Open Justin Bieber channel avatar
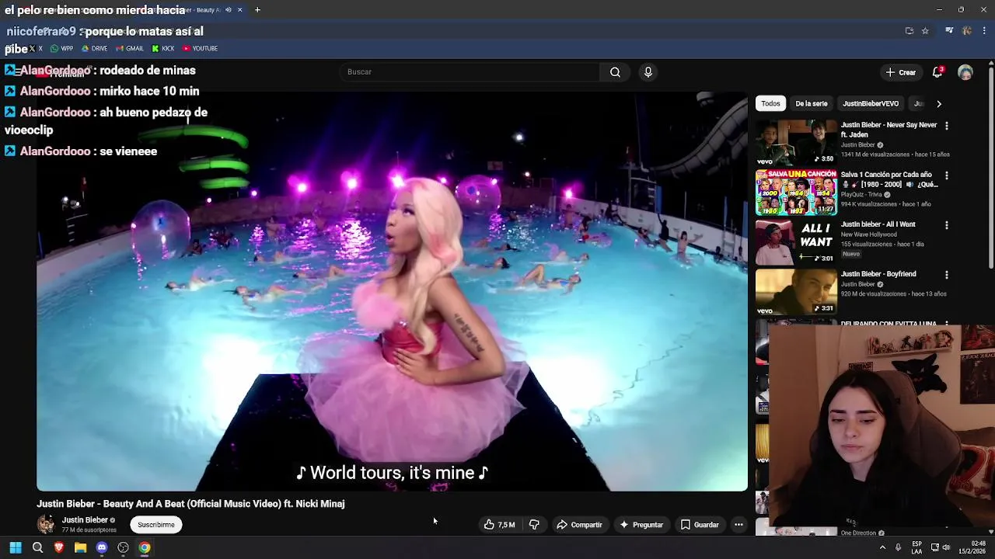 46,524
